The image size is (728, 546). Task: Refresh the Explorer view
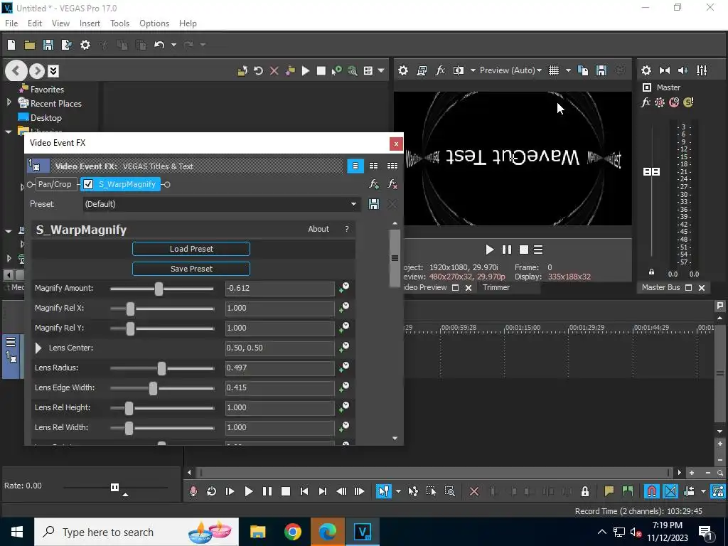point(258,70)
